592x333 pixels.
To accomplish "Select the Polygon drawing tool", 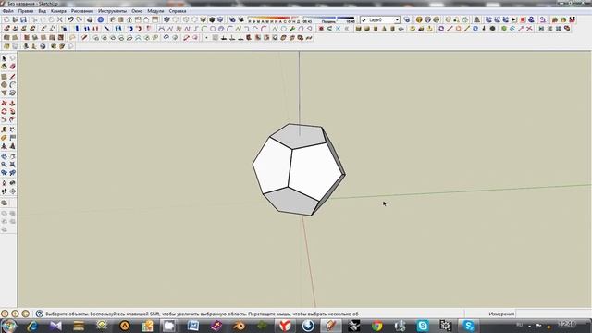I will click(4, 92).
